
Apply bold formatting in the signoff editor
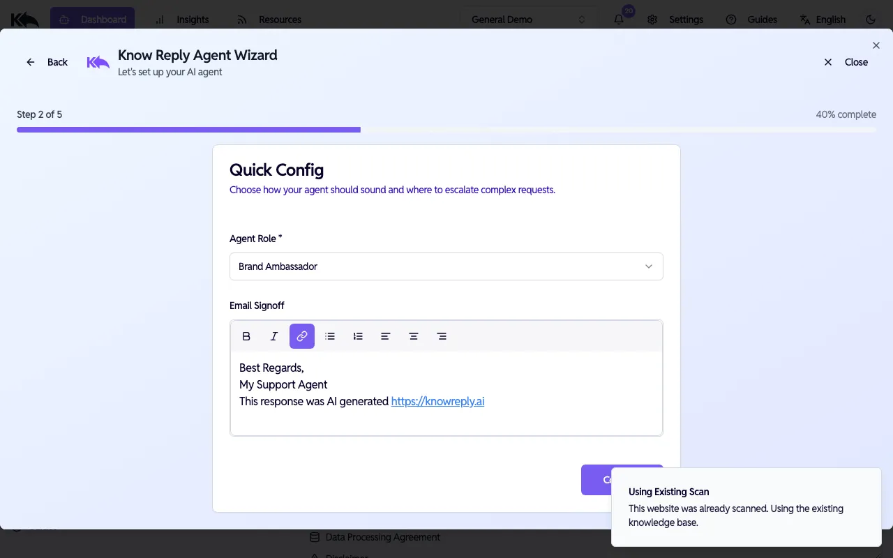point(246,336)
